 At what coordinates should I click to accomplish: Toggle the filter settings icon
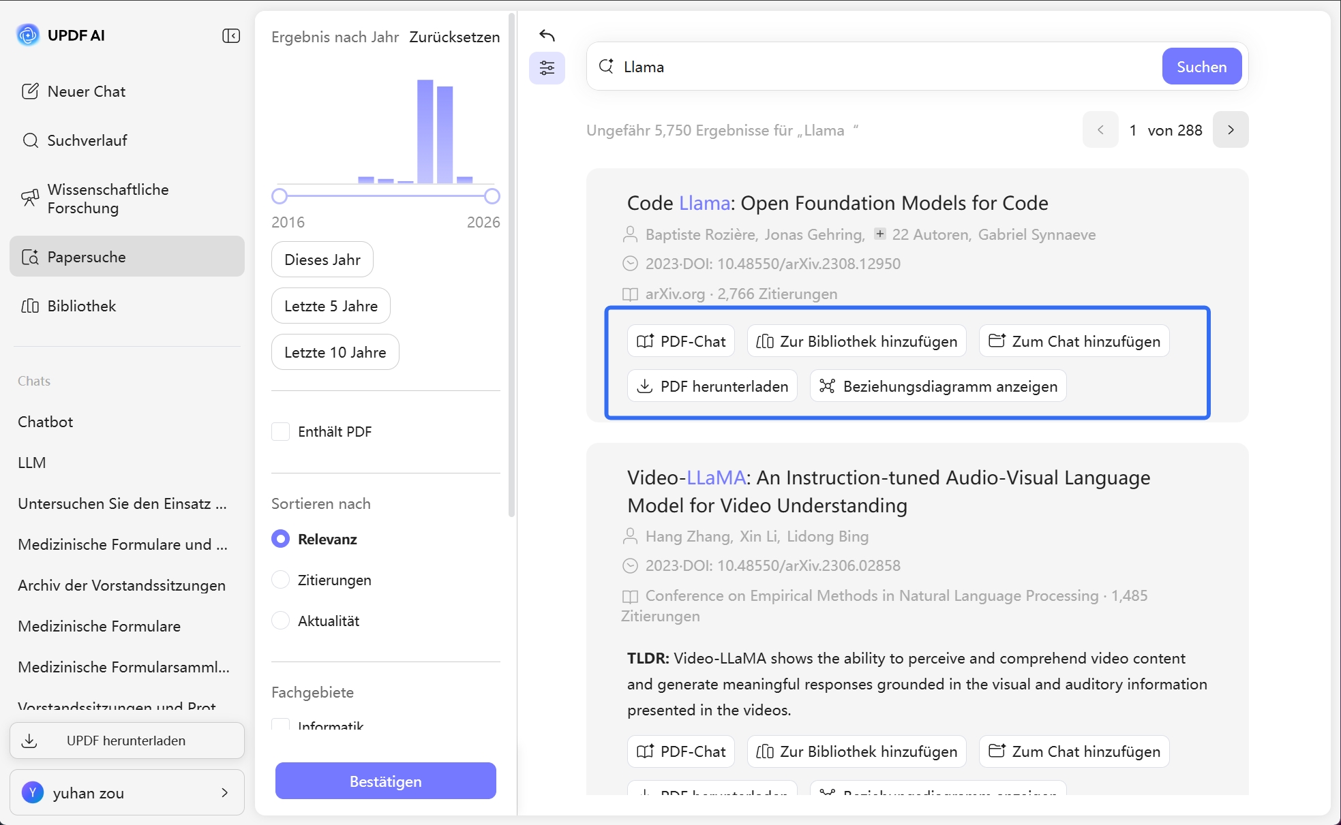coord(547,67)
